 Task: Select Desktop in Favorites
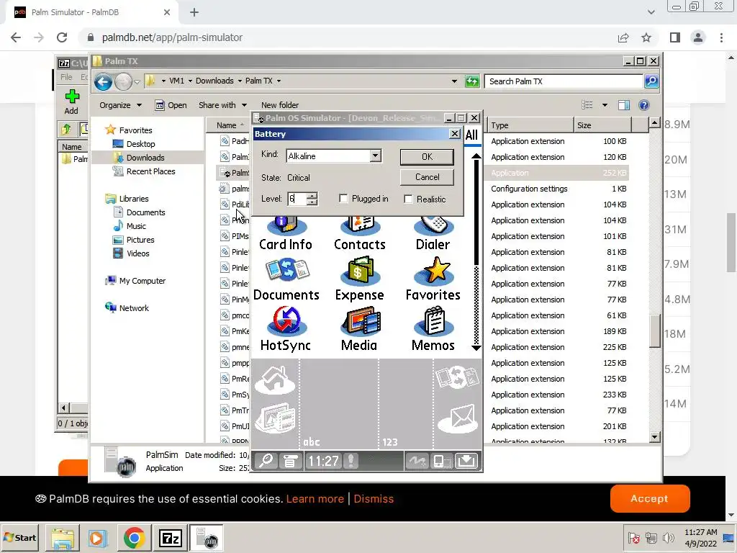click(140, 144)
